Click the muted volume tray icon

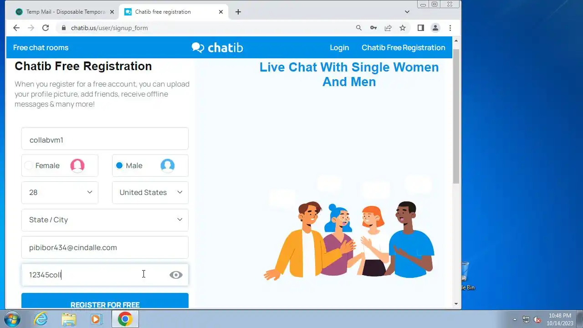click(537, 319)
